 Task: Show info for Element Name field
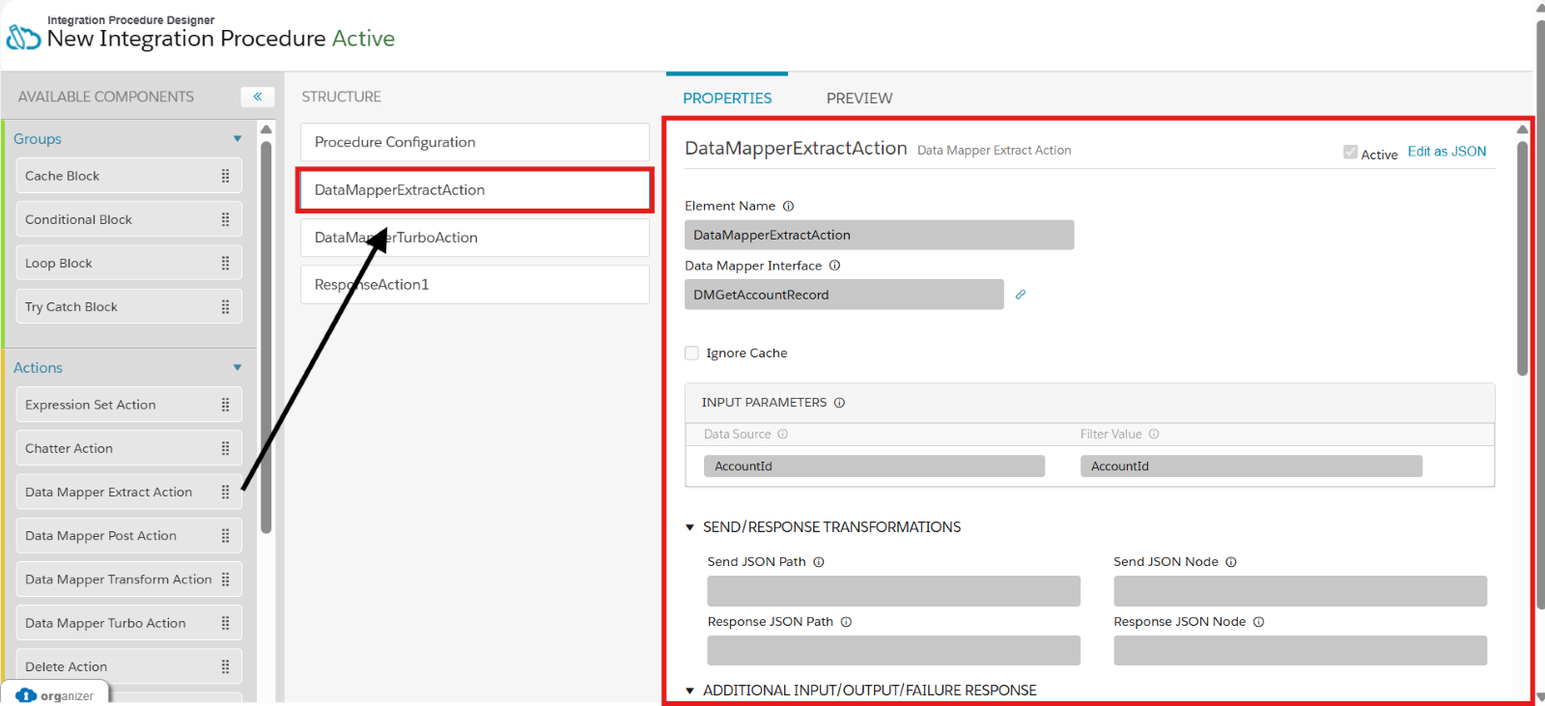pyautogui.click(x=788, y=206)
